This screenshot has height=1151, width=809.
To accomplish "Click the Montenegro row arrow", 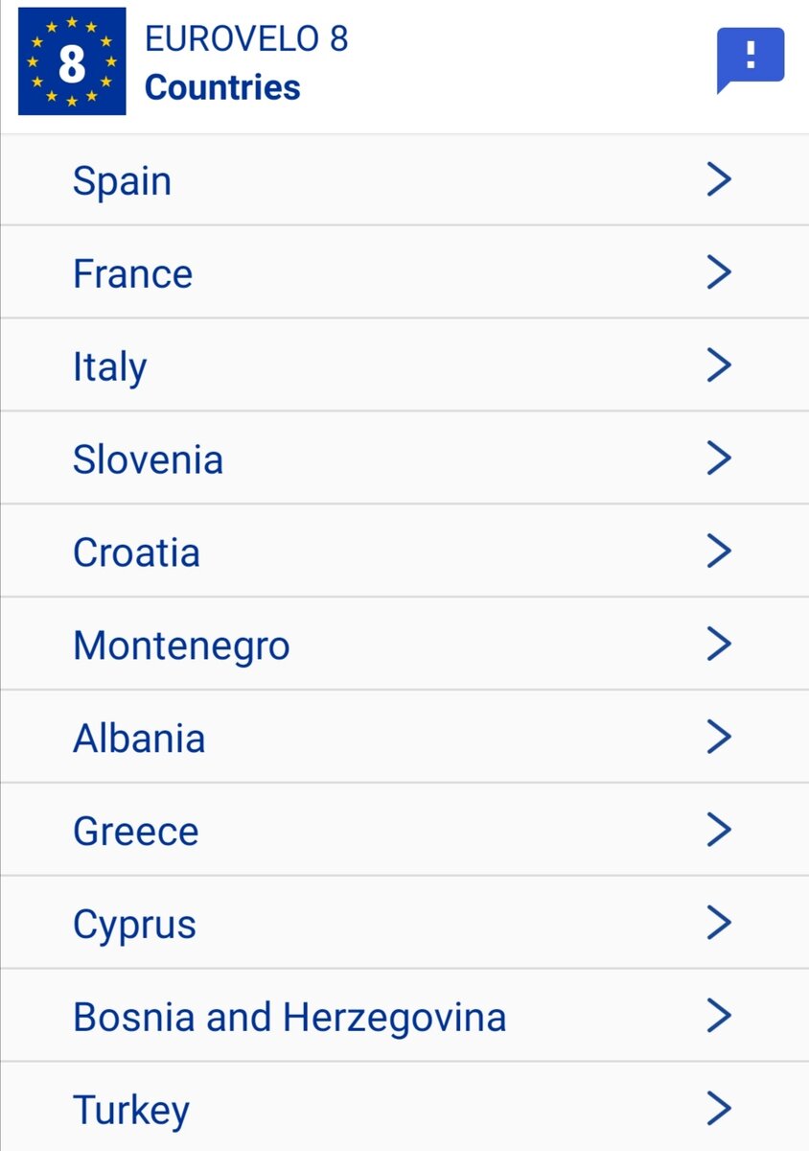I will tap(719, 644).
